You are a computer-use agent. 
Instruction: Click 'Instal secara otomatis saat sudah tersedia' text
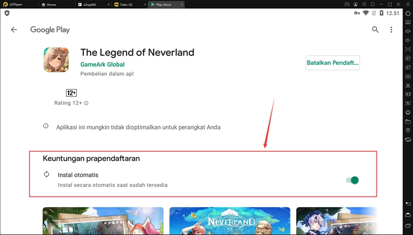[113, 185]
